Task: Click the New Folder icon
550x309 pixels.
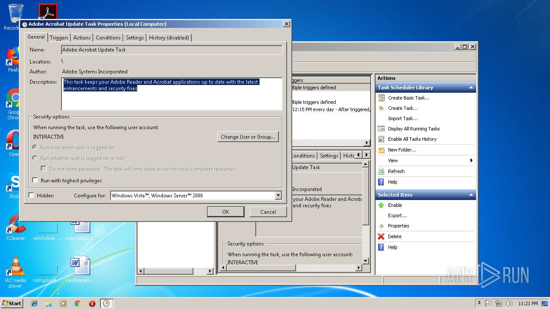Action: click(381, 150)
